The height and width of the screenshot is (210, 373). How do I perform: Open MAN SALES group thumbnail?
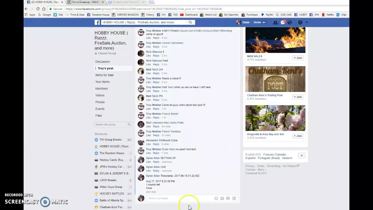click(x=275, y=40)
